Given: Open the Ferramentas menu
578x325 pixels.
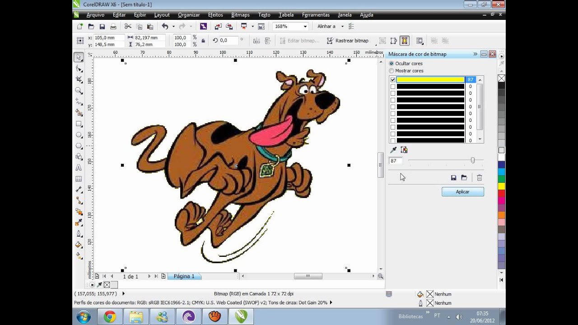Looking at the screenshot, I should pos(316,15).
